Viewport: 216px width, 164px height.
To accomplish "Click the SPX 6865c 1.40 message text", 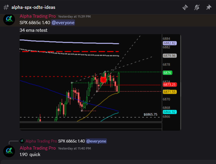I will click(35, 22).
